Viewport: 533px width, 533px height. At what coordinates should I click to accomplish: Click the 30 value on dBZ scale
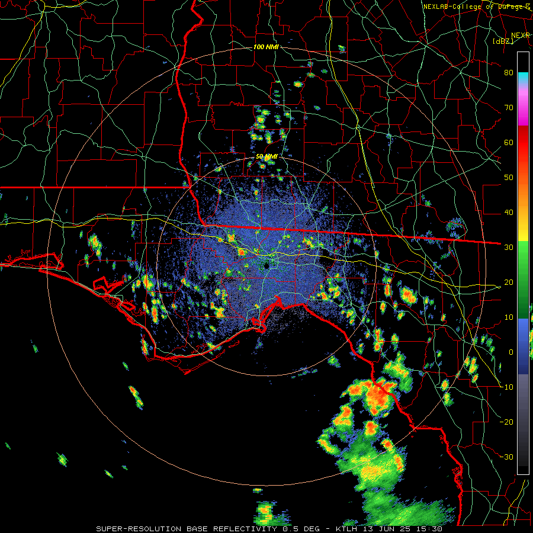tap(509, 247)
